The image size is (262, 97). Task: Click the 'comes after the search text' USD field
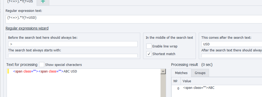pos(232,44)
